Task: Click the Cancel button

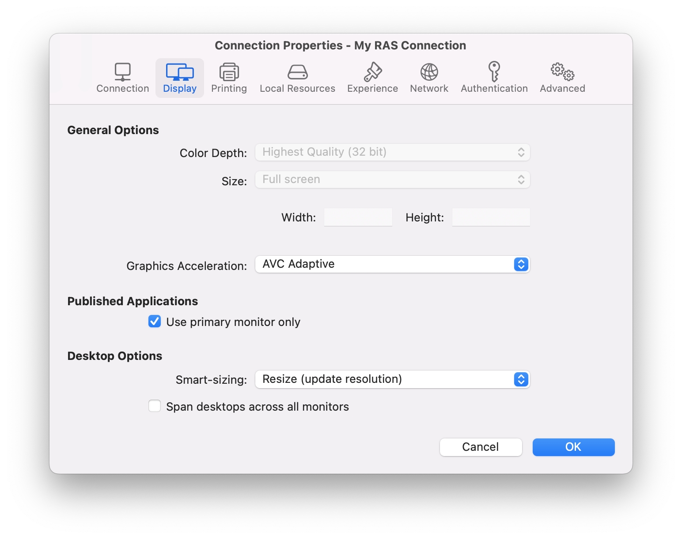Action: pyautogui.click(x=481, y=447)
